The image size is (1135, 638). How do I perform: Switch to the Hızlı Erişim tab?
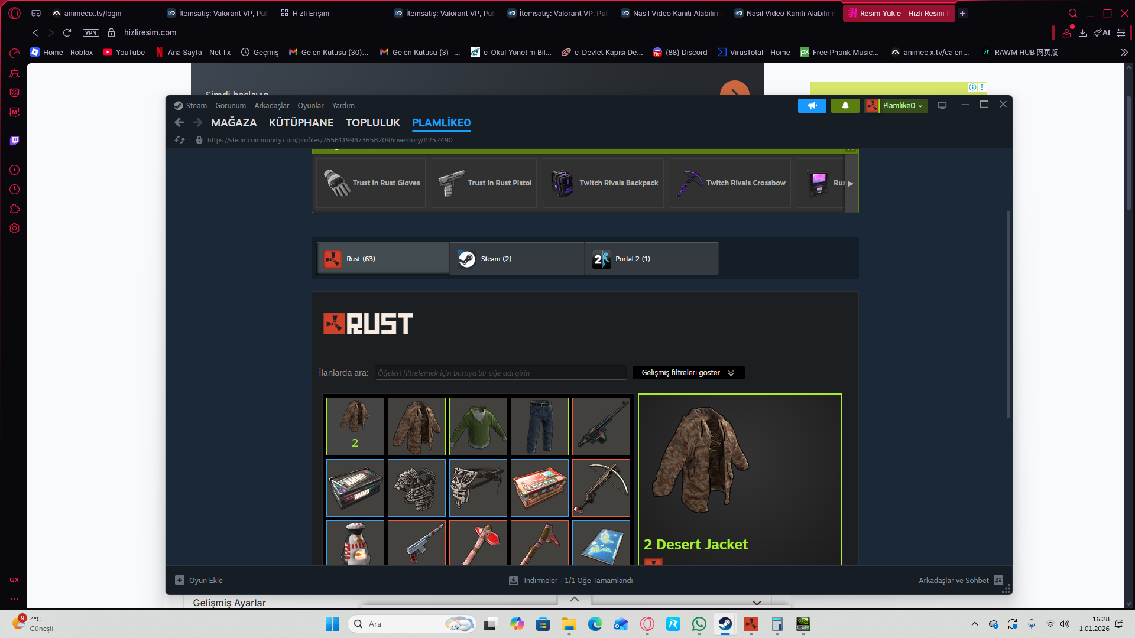pos(311,13)
